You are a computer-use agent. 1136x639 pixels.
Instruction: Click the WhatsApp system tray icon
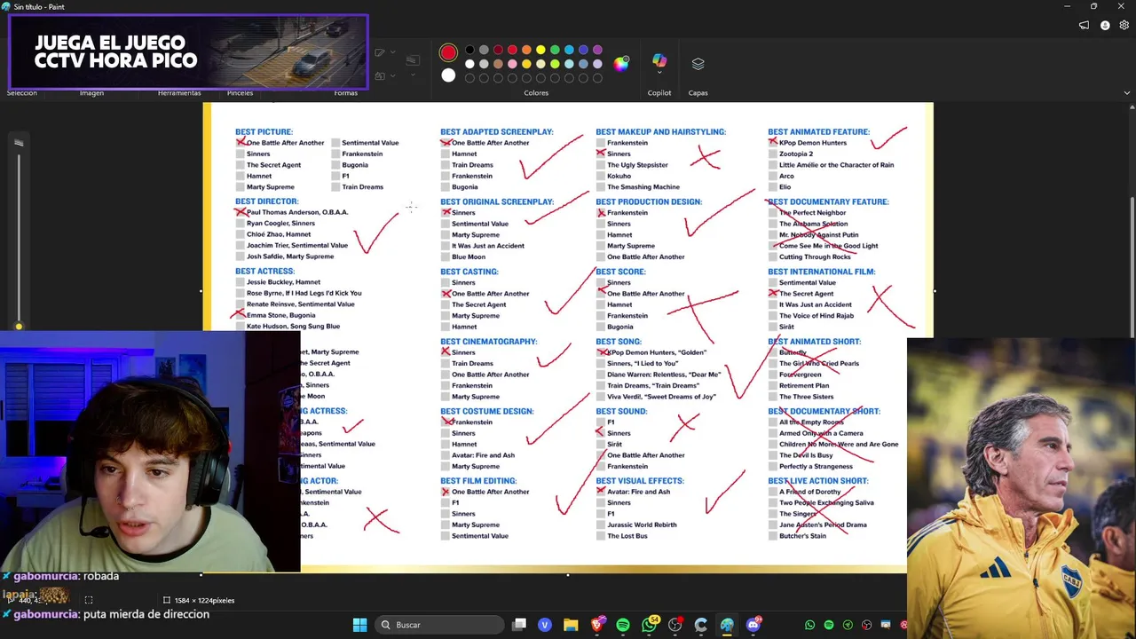point(809,625)
